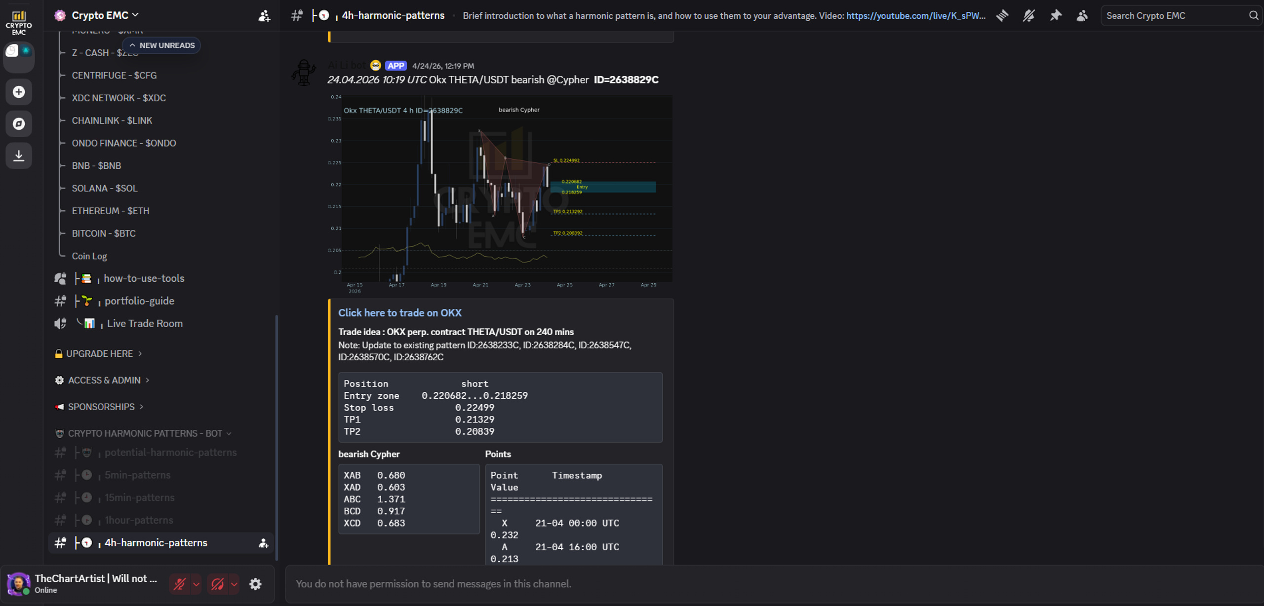Click the invite people icon beside Crypto EMC
Image resolution: width=1264 pixels, height=606 pixels.
(x=264, y=16)
